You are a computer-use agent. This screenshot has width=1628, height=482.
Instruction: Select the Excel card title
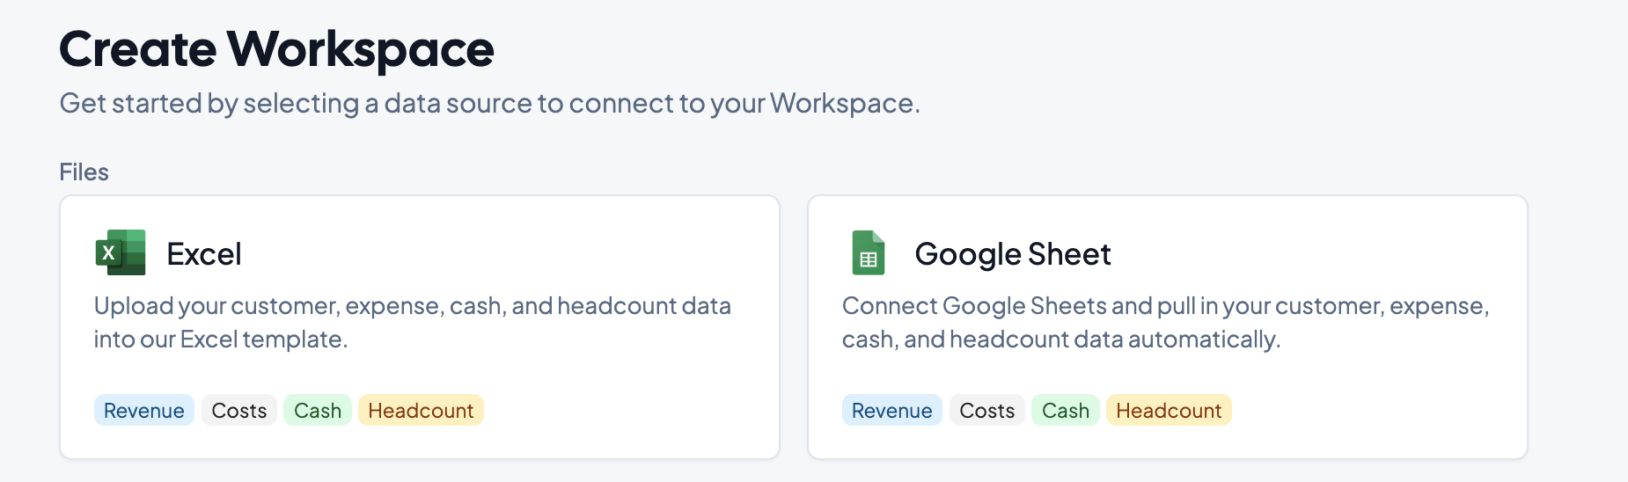tap(204, 254)
